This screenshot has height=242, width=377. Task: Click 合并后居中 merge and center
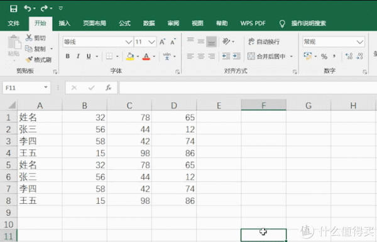(266, 56)
